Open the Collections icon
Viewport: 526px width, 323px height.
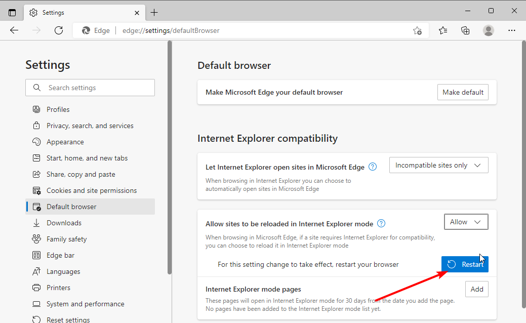[x=465, y=30]
